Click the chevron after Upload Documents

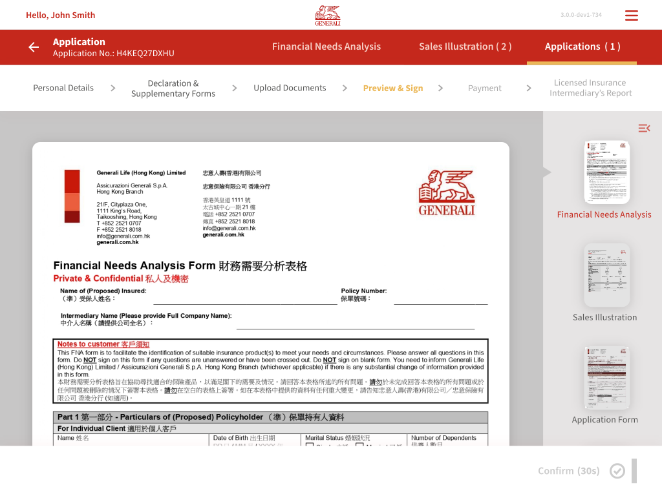[x=345, y=88]
